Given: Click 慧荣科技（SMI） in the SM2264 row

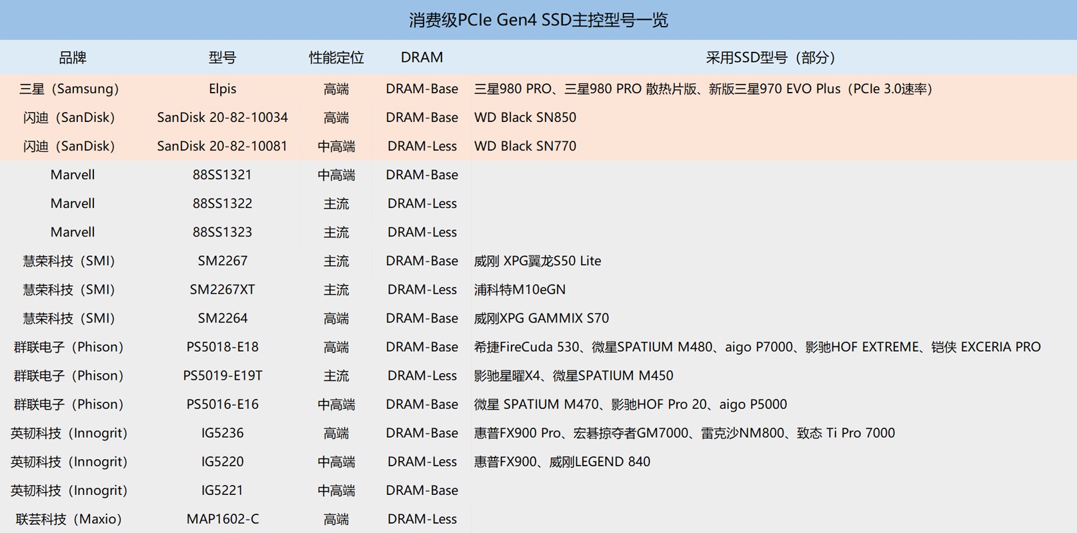Looking at the screenshot, I should [x=69, y=318].
